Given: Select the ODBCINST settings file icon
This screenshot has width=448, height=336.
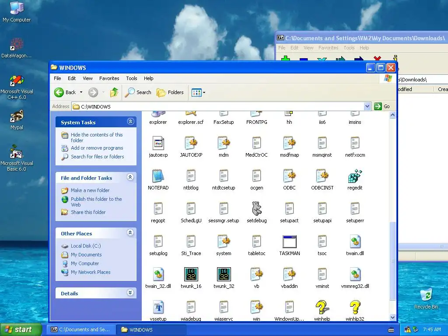Looking at the screenshot, I should pos(322,176).
